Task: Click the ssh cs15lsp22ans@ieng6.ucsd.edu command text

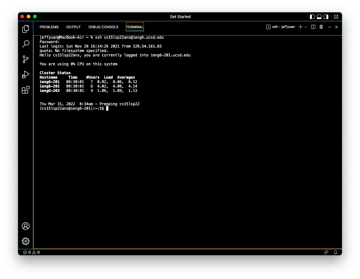Action: [130, 37]
